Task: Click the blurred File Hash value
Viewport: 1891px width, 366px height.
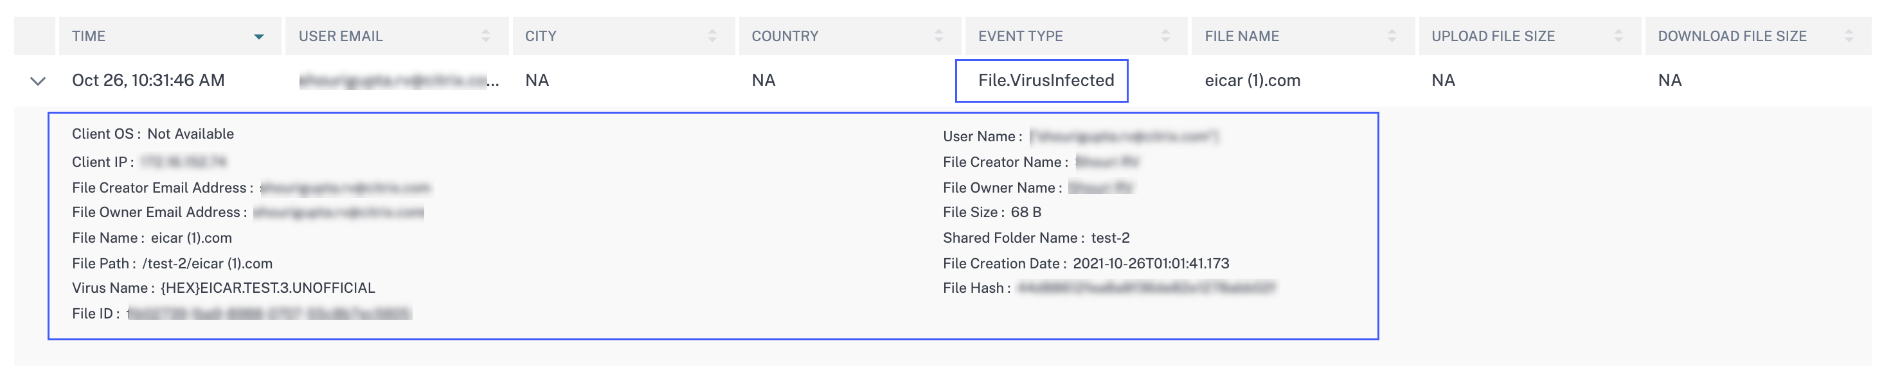Action: 1145,288
